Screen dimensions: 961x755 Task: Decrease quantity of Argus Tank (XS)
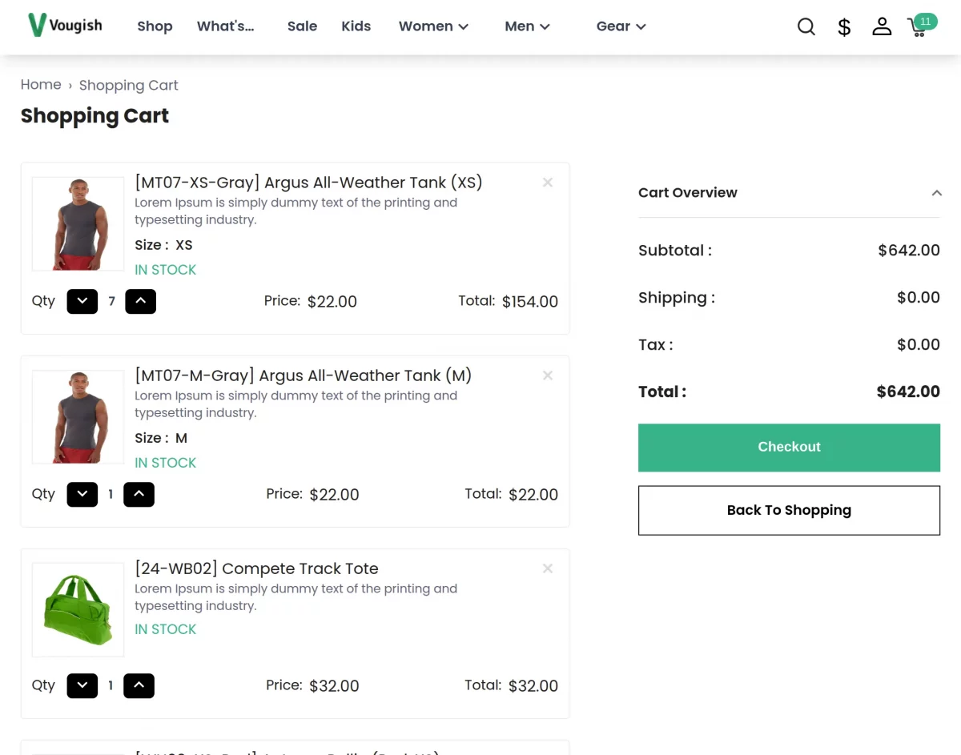pyautogui.click(x=82, y=302)
